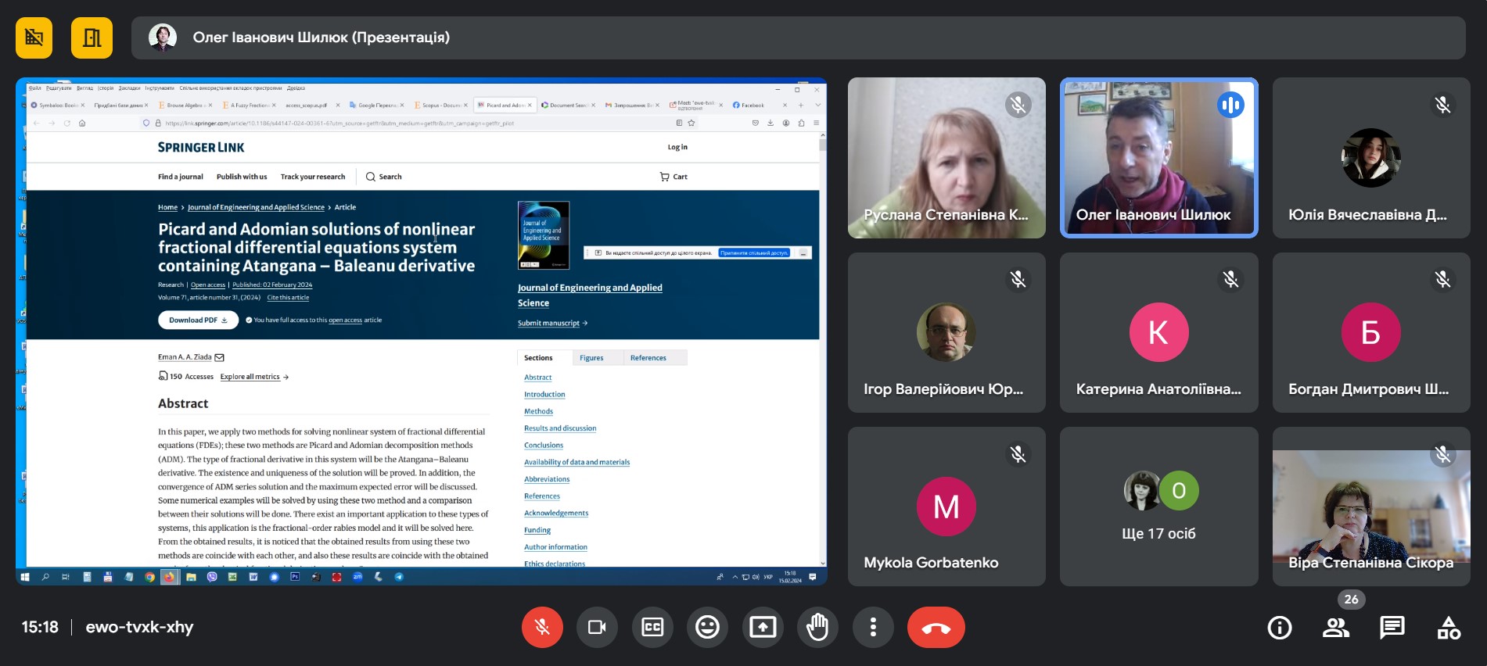Leave the call with red hang-up button
1487x666 pixels.
(936, 627)
